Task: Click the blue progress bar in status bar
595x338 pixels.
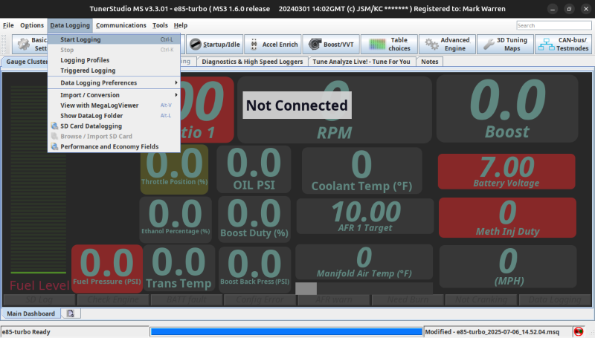Action: pos(286,332)
